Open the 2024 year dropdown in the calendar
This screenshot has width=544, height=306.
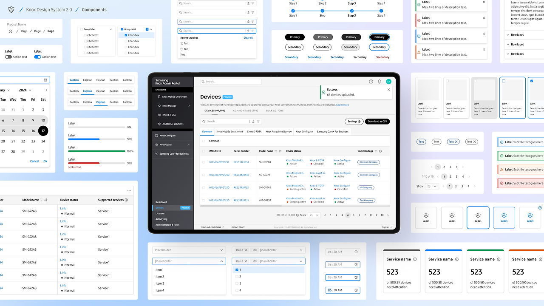click(24, 90)
